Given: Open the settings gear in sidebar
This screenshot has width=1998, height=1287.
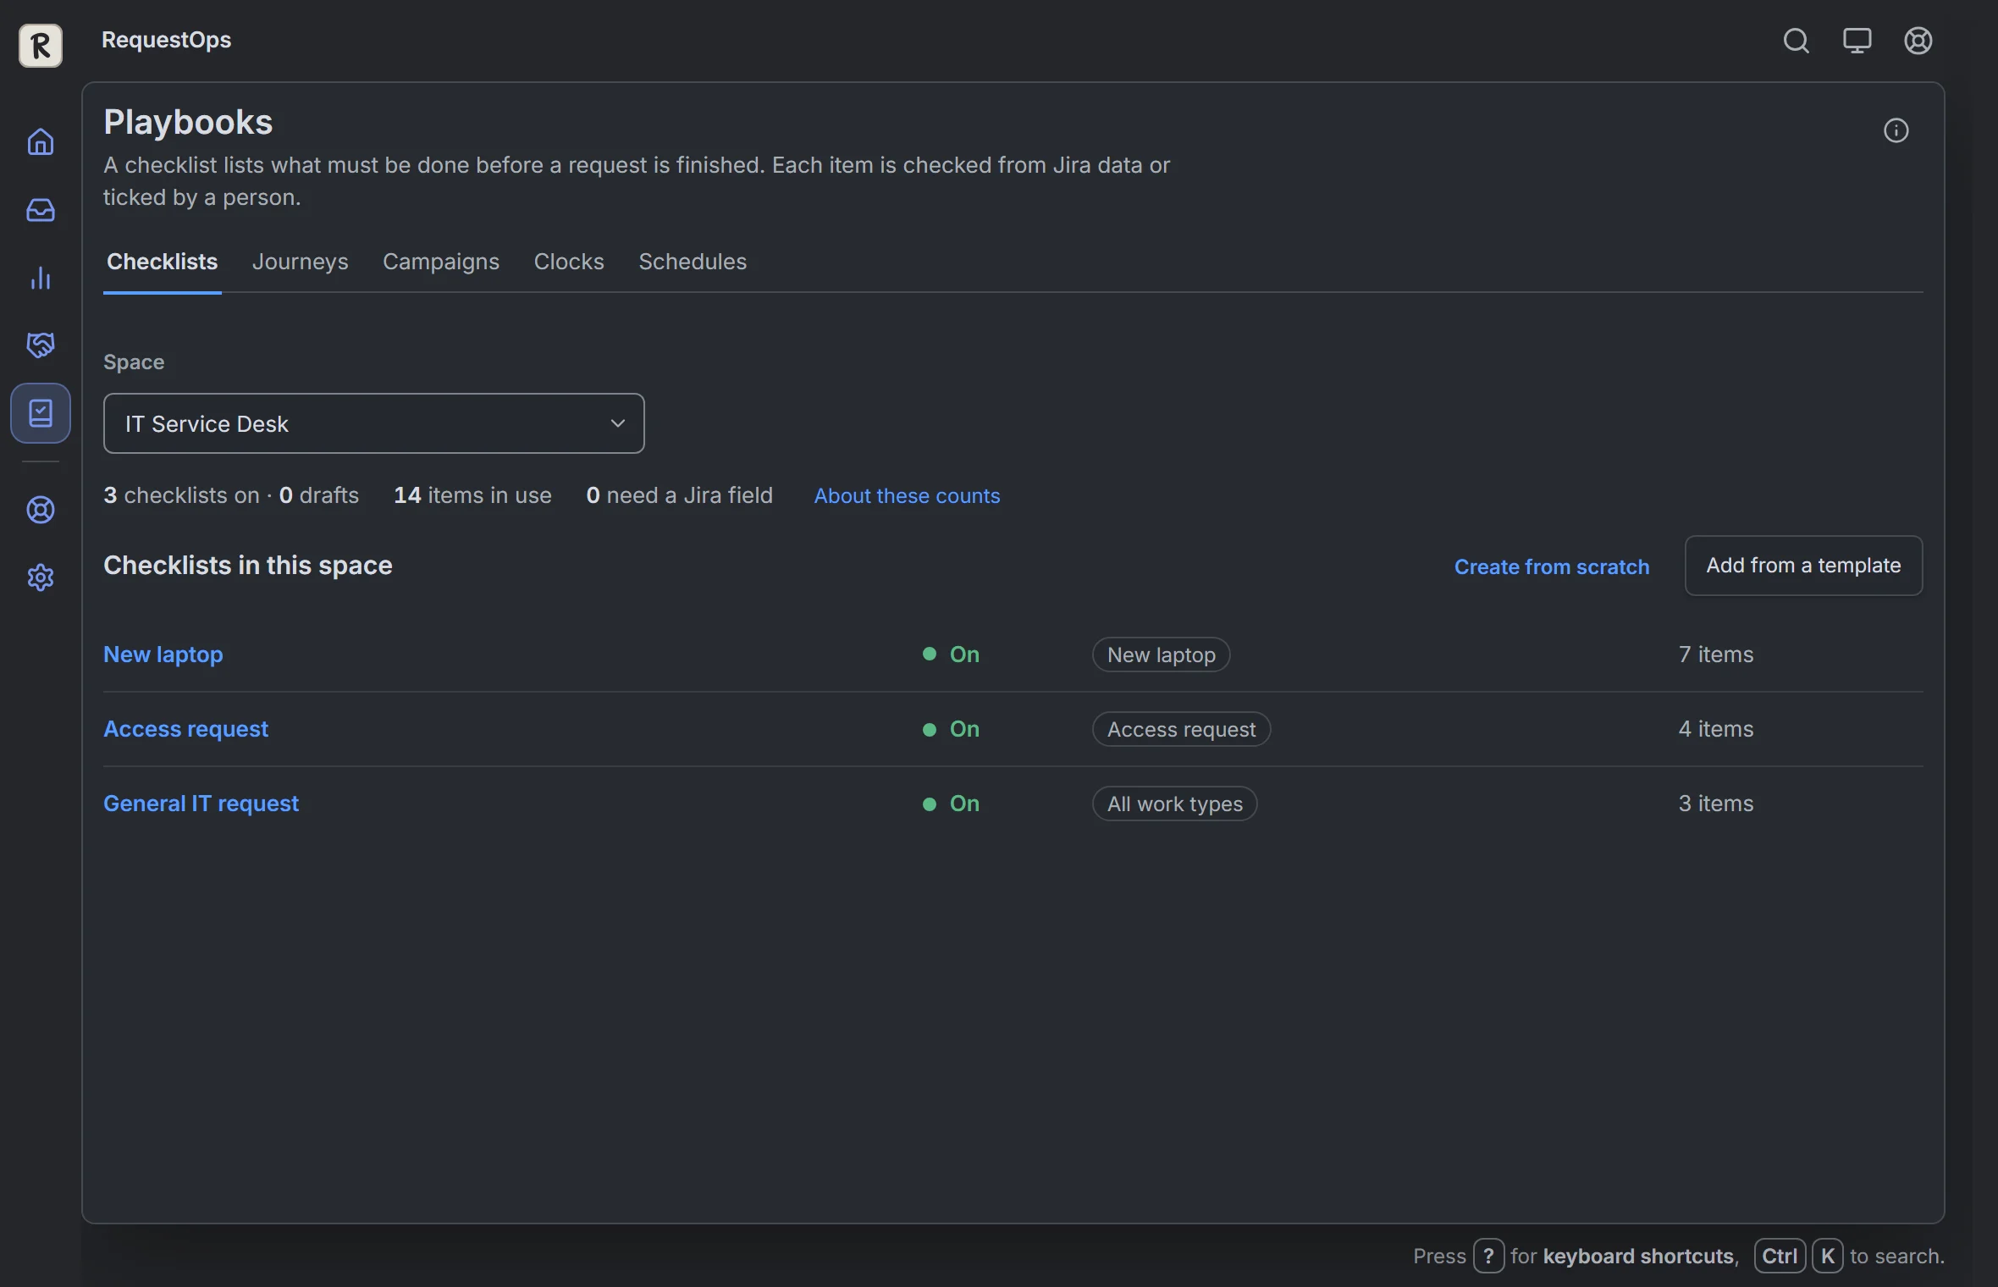Looking at the screenshot, I should tap(41, 577).
